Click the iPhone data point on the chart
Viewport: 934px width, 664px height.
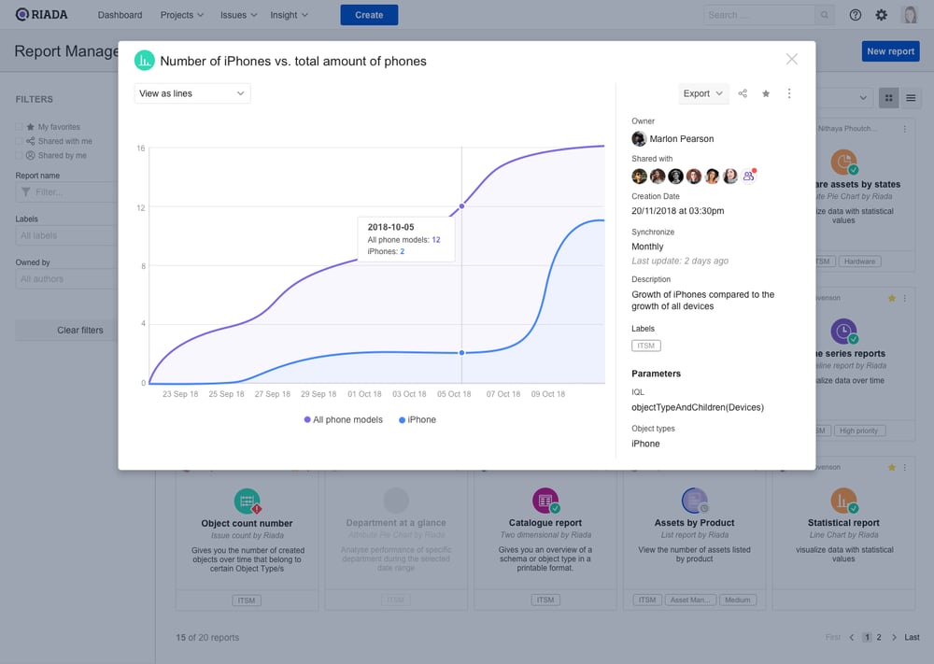(461, 352)
